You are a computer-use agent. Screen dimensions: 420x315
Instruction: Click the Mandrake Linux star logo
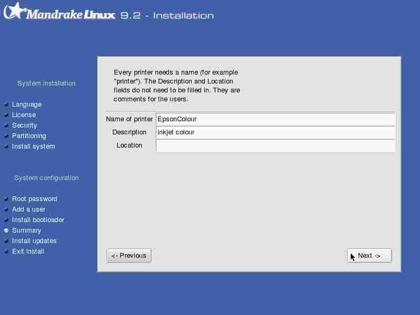pyautogui.click(x=15, y=11)
